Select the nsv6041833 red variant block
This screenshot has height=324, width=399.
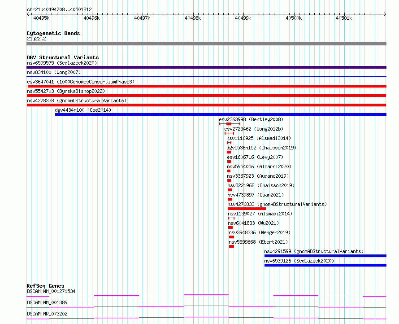click(x=230, y=228)
